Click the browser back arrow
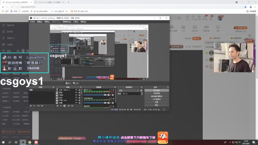Image resolution: width=258 pixels, height=145 pixels. [3, 7]
